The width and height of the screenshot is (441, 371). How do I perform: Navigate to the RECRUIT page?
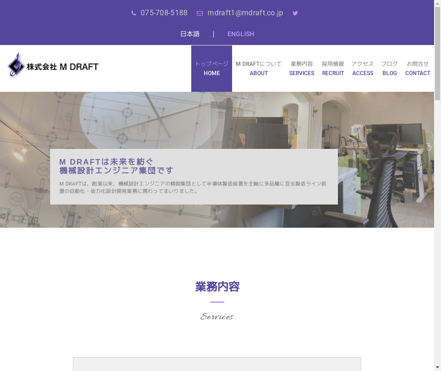coord(333,69)
